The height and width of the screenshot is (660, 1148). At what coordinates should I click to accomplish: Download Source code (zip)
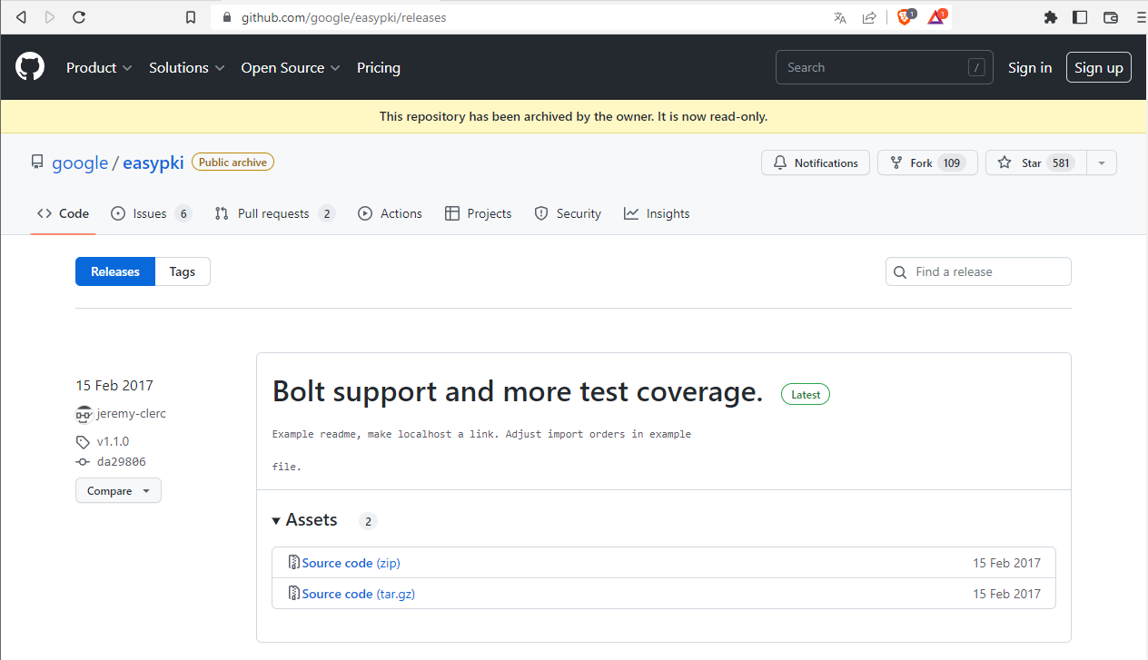coord(351,563)
